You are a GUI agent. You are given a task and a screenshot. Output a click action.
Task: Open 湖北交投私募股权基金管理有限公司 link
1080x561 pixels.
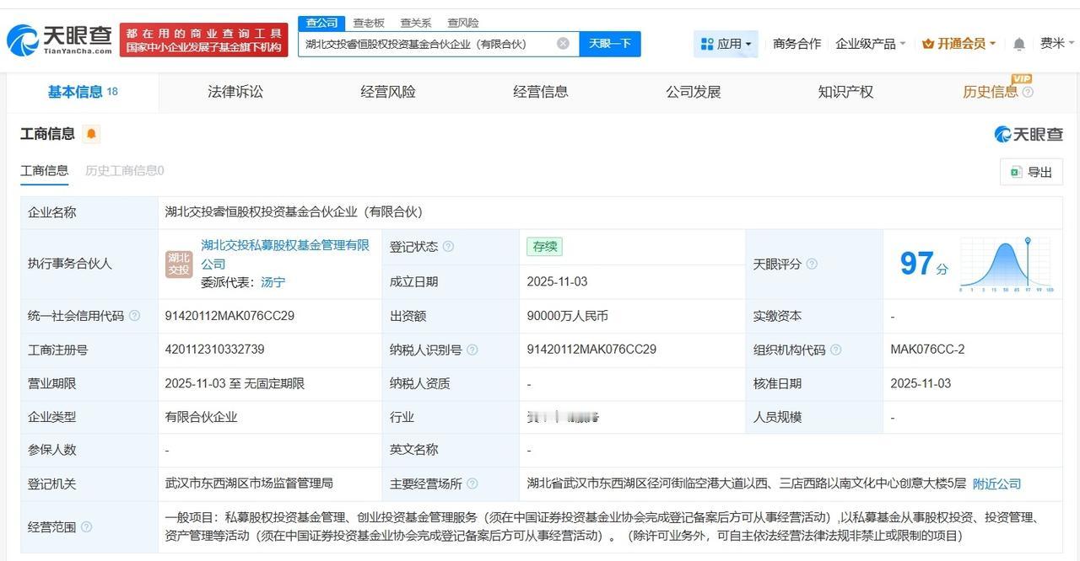(285, 254)
